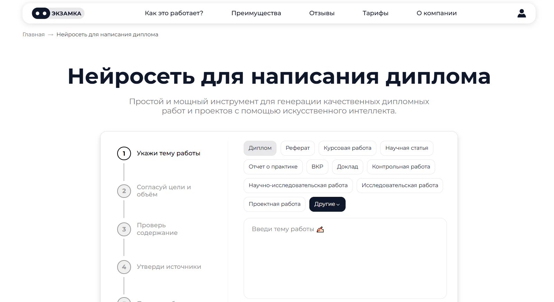Choose Контрольная работа chip
This screenshot has width=554, height=302.
click(401, 167)
